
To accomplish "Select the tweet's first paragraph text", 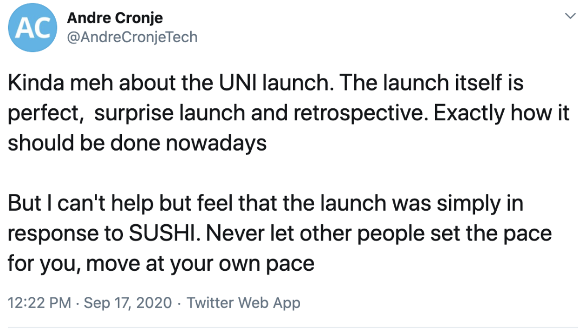I will click(288, 113).
